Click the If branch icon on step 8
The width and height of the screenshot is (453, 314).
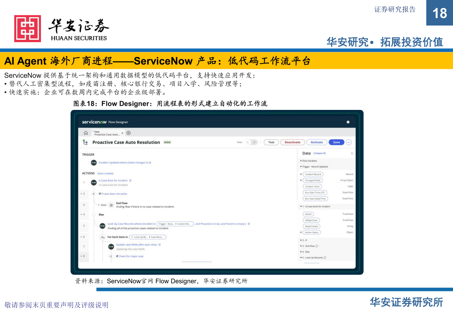[x=111, y=256]
